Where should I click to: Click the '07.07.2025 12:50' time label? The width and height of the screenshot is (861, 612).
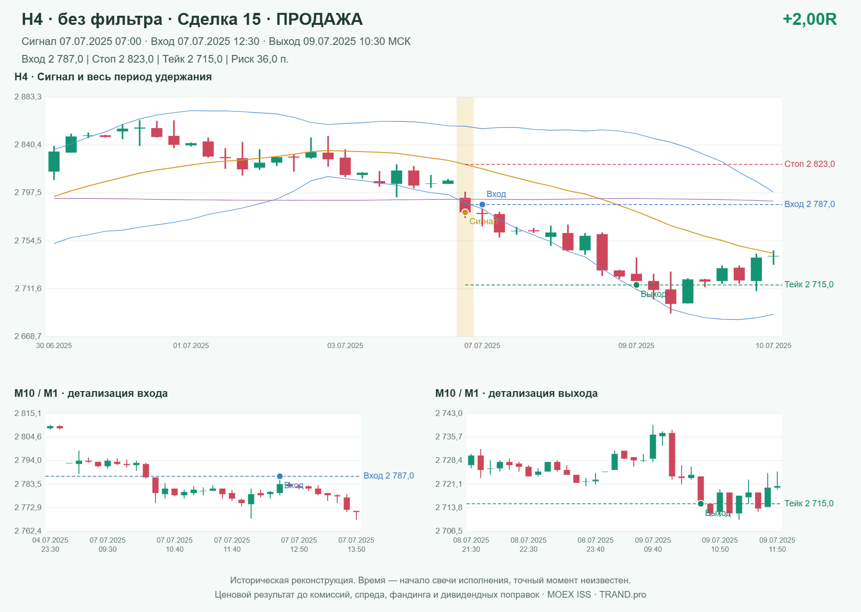coord(299,545)
